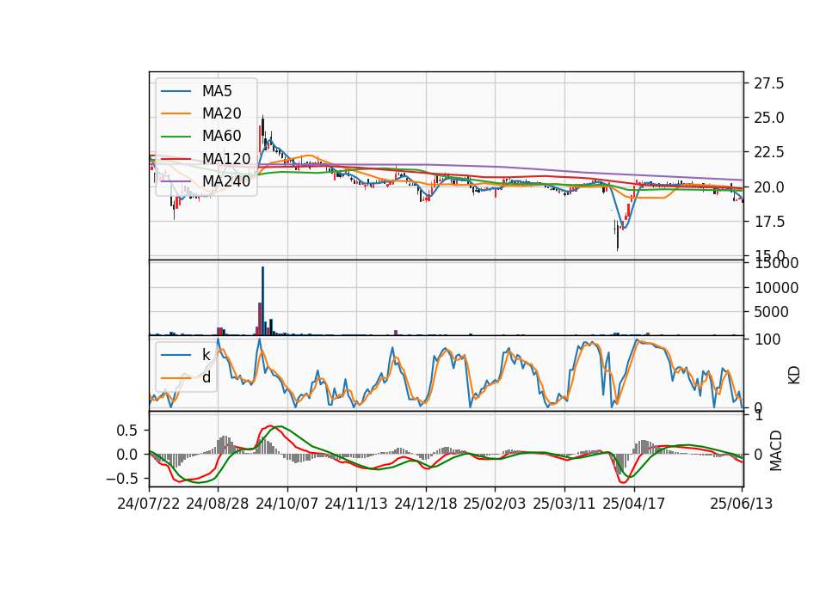Screen dimensions: 826x593
Task: Click the 24/11/13 date label
Action: point(356,504)
